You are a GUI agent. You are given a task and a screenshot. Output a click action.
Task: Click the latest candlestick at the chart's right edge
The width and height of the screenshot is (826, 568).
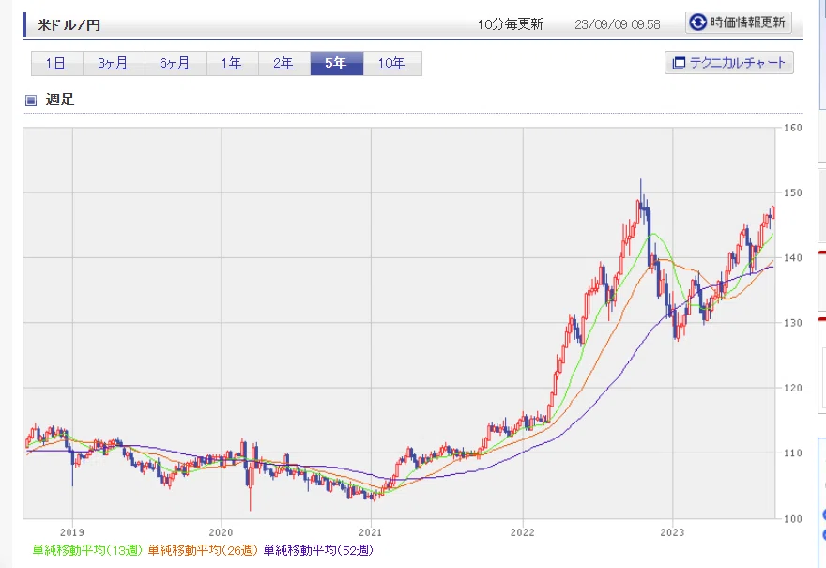(x=772, y=212)
